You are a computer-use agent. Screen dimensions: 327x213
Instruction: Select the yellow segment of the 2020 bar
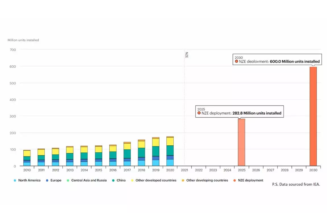170,141
